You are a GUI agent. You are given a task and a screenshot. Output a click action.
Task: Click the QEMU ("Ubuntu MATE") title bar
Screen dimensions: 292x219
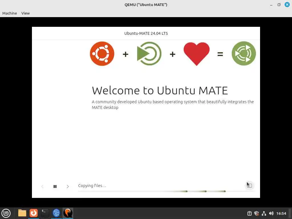146,5
